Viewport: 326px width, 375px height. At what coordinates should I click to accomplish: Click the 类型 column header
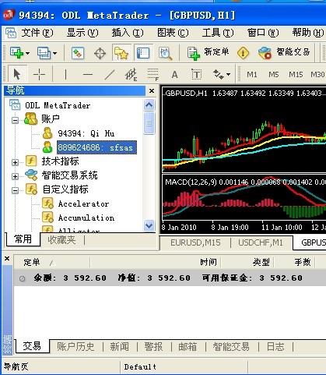[x=261, y=262]
